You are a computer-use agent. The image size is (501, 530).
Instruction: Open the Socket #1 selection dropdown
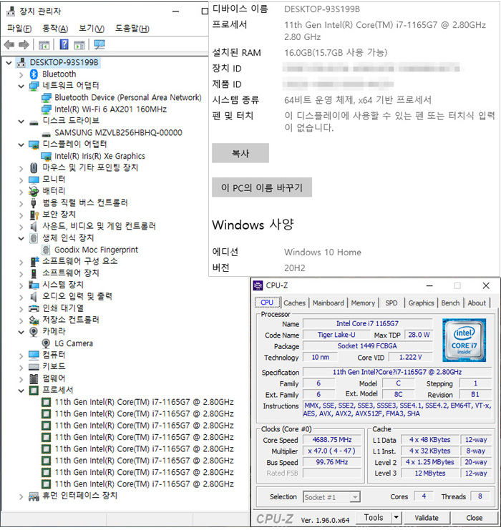[x=354, y=497]
